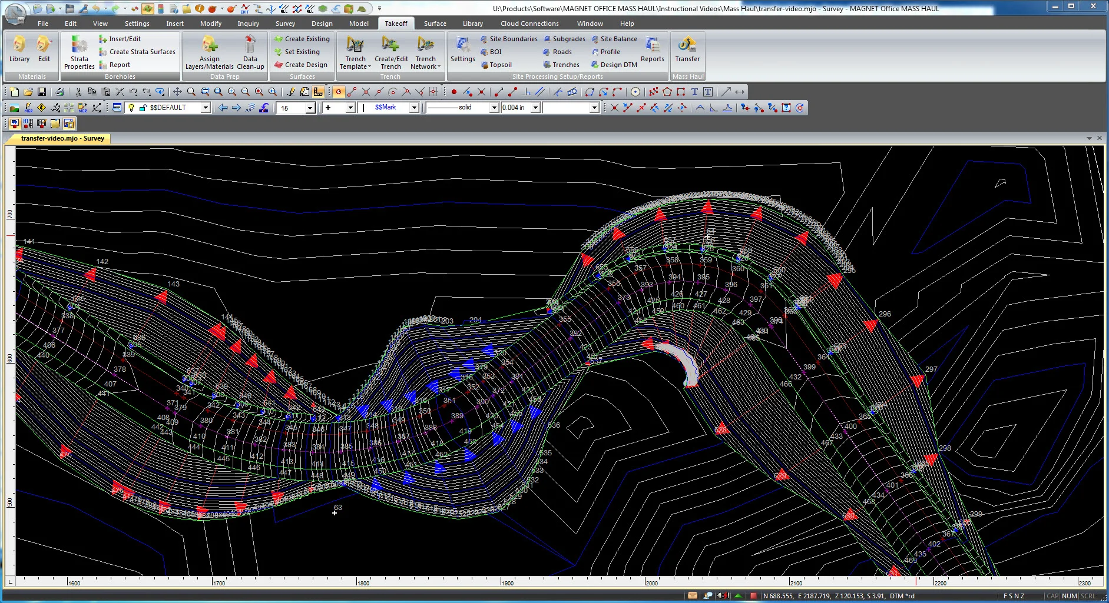Click the $$Mark color style box

click(x=386, y=108)
